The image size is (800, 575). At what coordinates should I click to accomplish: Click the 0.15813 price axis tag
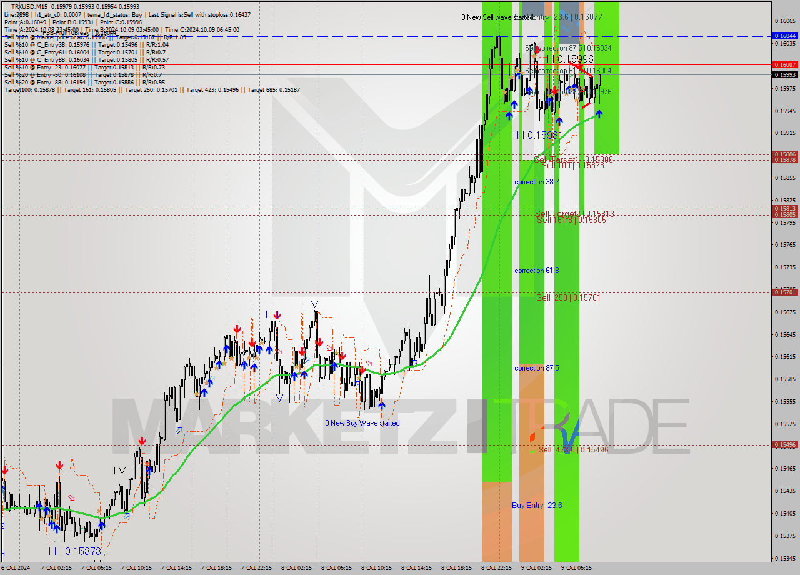(x=785, y=209)
